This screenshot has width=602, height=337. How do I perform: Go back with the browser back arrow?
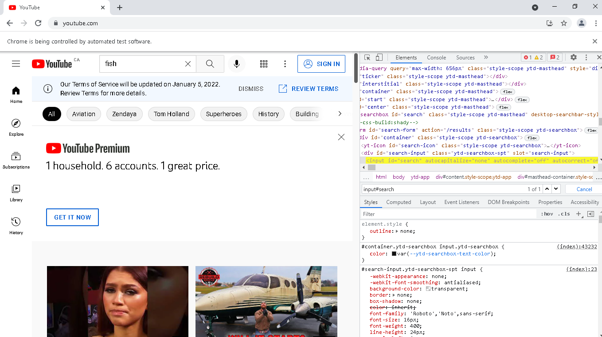point(10,23)
